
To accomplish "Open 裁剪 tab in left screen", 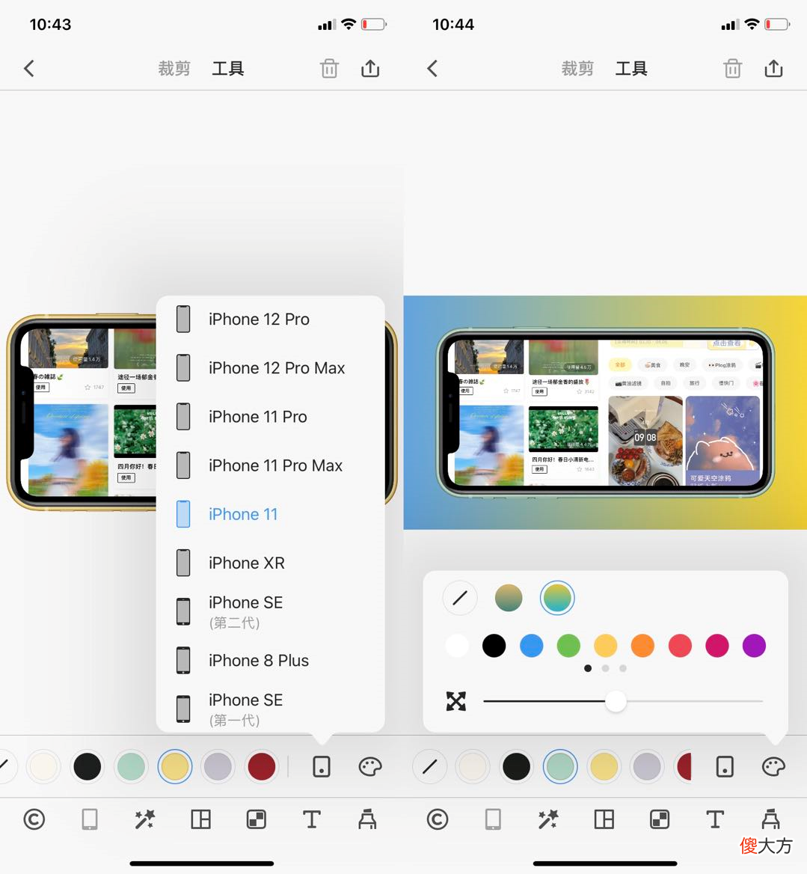I will tap(174, 69).
